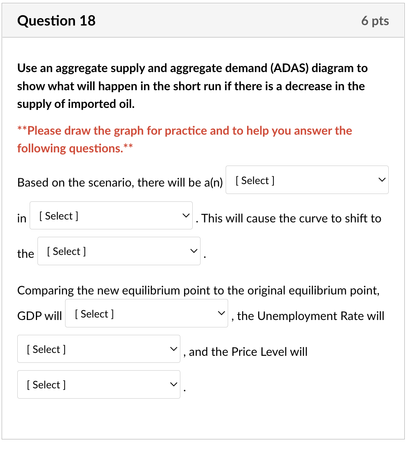
Task: Click the chevron on the Unemployment Rate dropdown
Action: pos(173,348)
